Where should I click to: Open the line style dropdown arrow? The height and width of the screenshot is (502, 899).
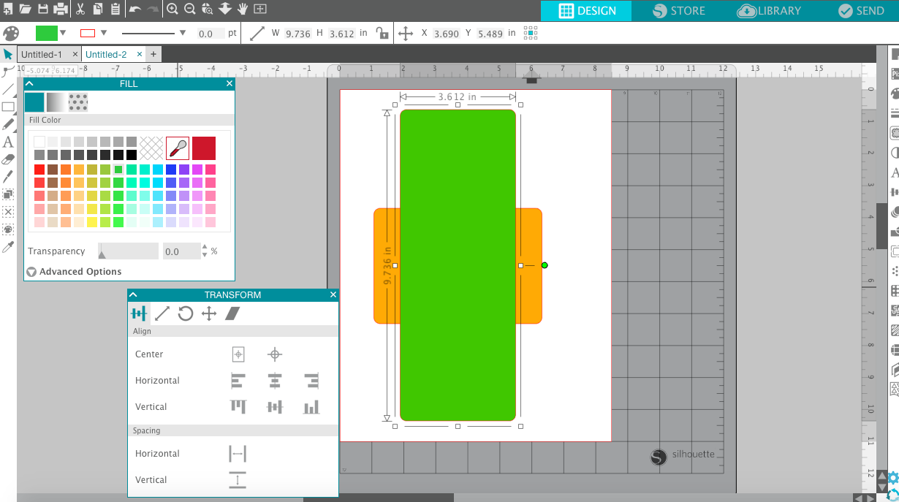(x=183, y=33)
